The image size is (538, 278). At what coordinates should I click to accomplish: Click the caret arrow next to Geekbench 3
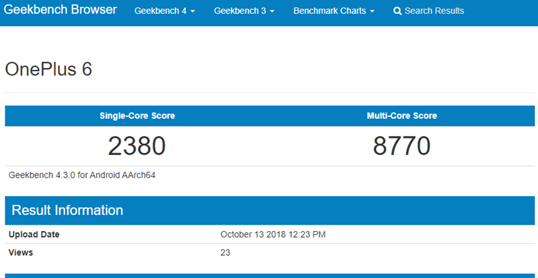tap(272, 12)
